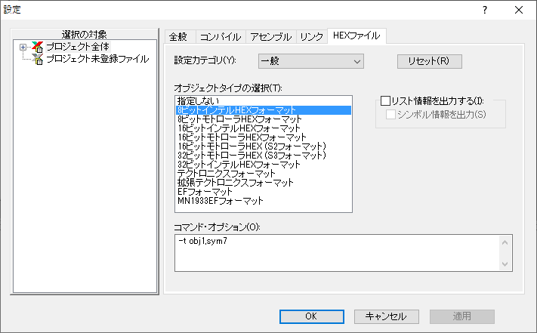Click the プロジェクト未登録ファイル icon
Image resolution: width=537 pixels, height=333 pixels.
[37, 59]
